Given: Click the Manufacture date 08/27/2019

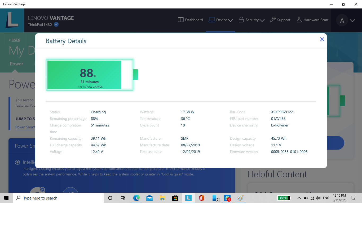Looking at the screenshot, I should point(190,145).
